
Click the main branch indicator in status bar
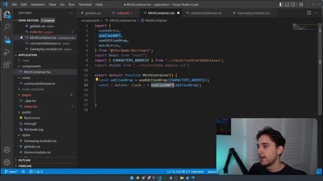pyautogui.click(x=11, y=171)
